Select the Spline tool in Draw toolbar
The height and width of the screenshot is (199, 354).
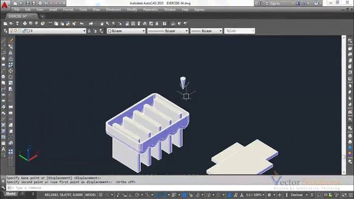point(3,89)
